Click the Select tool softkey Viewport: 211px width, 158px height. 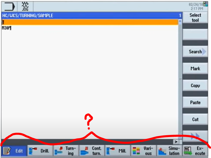pyautogui.click(x=195, y=18)
